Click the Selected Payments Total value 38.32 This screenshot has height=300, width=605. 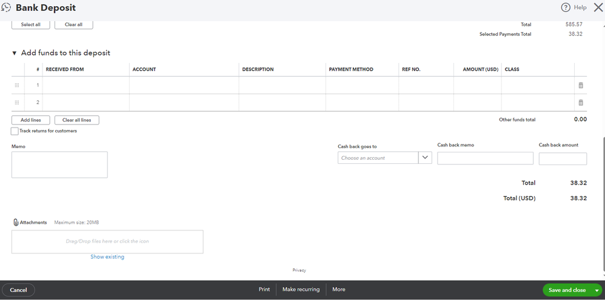(575, 34)
